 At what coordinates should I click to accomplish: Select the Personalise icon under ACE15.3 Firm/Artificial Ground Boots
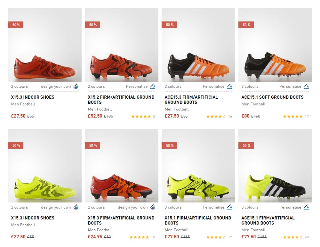click(x=229, y=86)
